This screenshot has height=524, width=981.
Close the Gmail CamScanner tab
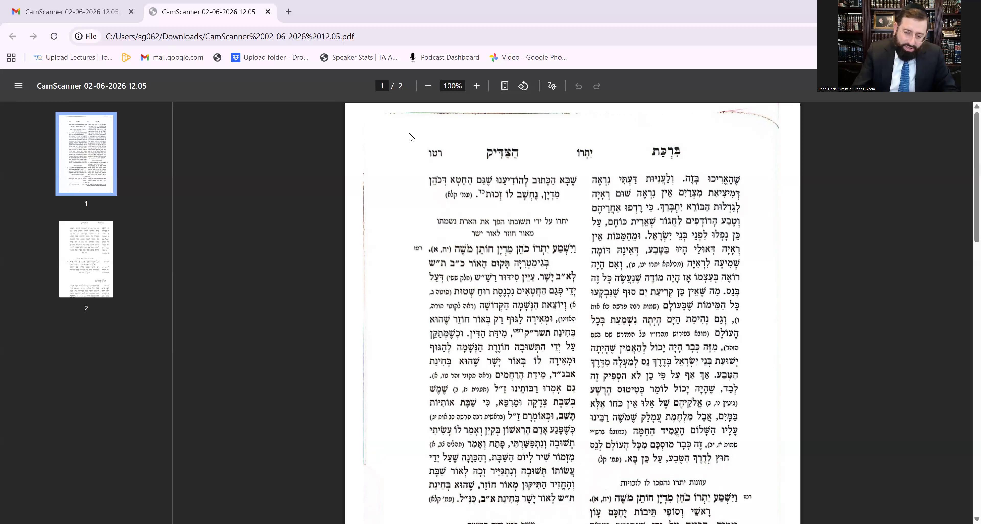pyautogui.click(x=131, y=12)
